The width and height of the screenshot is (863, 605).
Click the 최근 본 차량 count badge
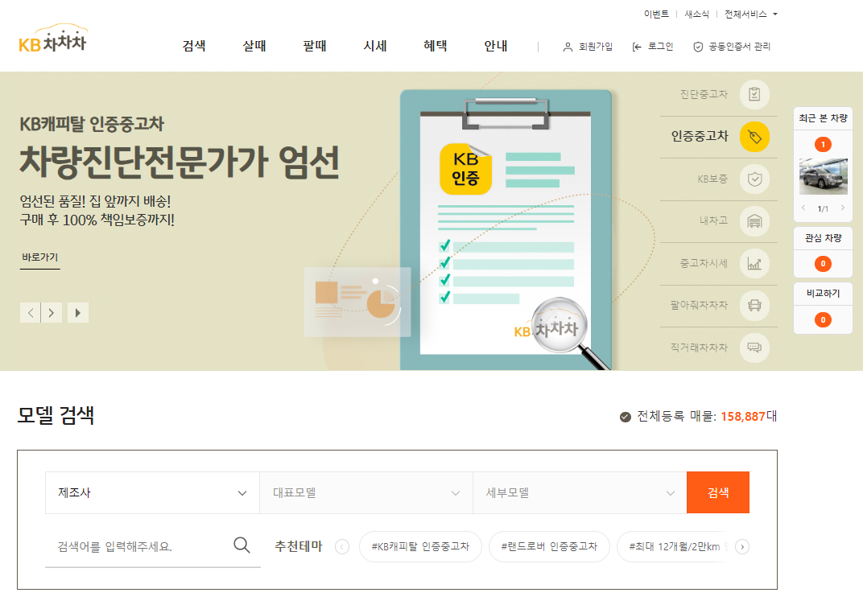click(x=824, y=145)
